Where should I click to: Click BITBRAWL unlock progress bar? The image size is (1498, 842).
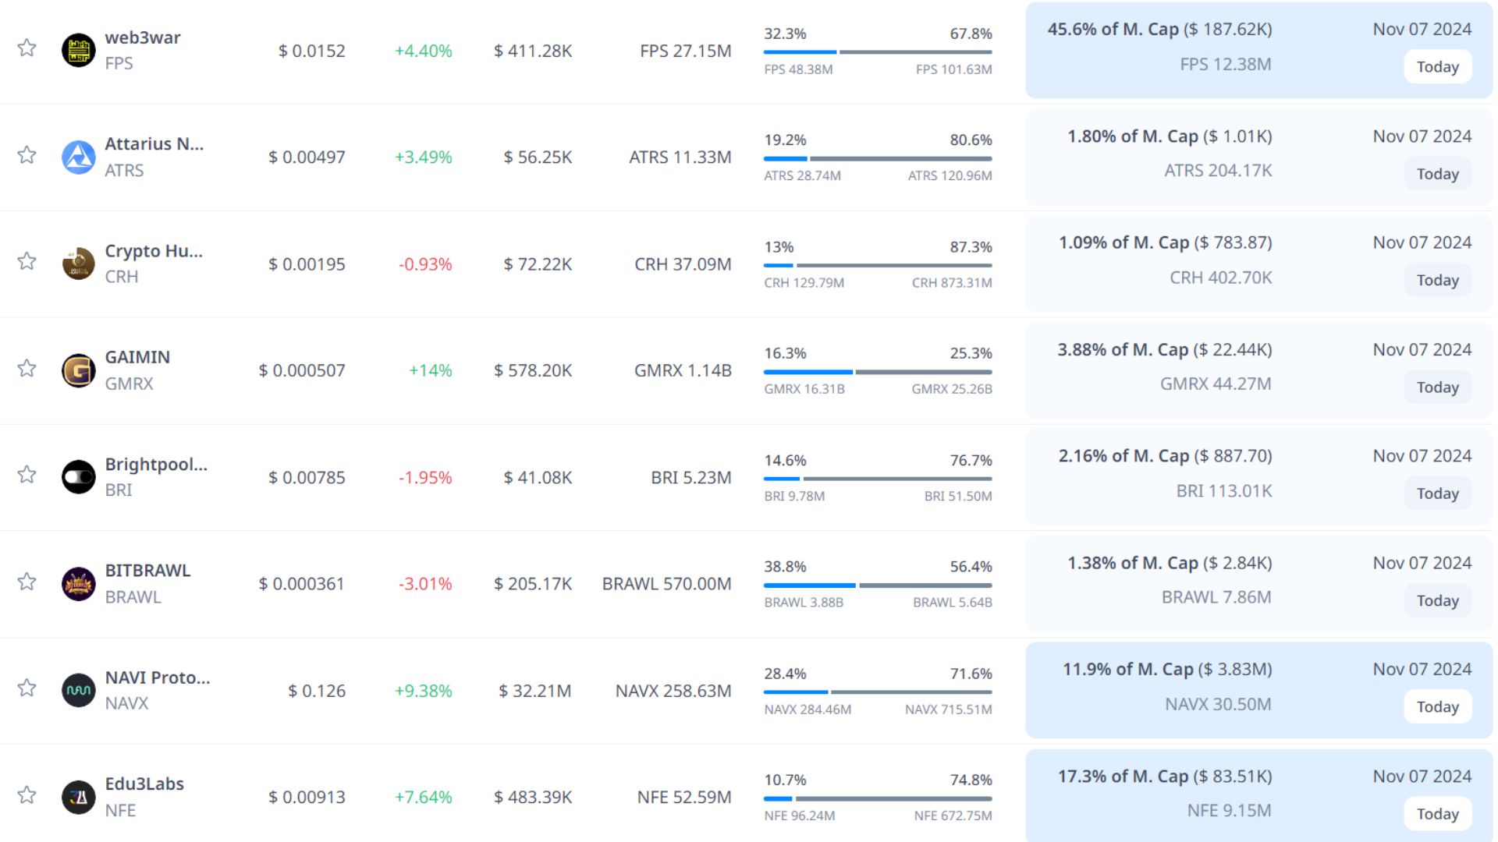coord(878,586)
